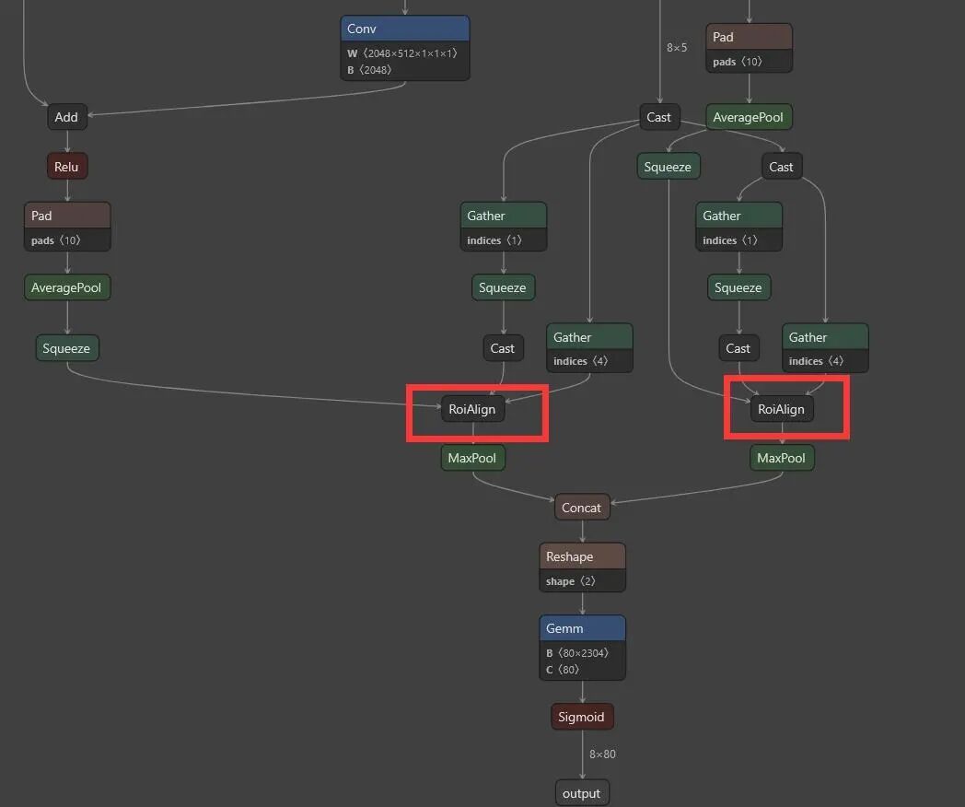Select the Concat node
The width and height of the screenshot is (965, 807).
click(x=582, y=508)
